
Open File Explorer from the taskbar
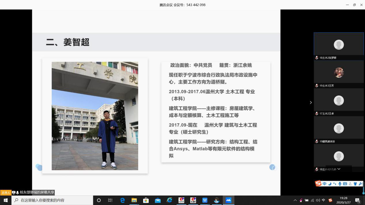pos(134,200)
